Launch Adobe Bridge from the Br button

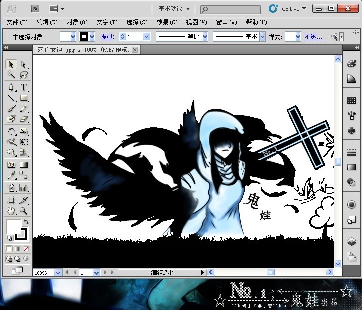[x=36, y=8]
